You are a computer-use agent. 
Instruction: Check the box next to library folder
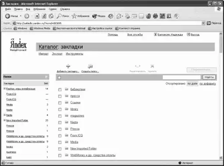pos(60,109)
